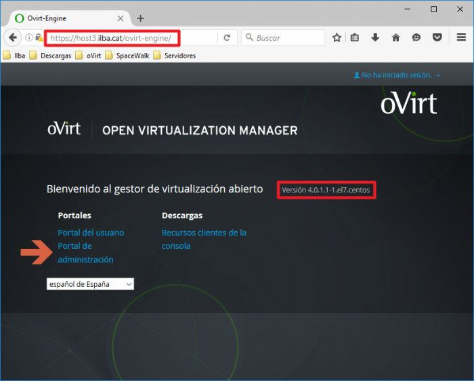Click the 'Bienvenido al gestor de virtualización abierto' text
The image size is (474, 381).
coord(155,189)
